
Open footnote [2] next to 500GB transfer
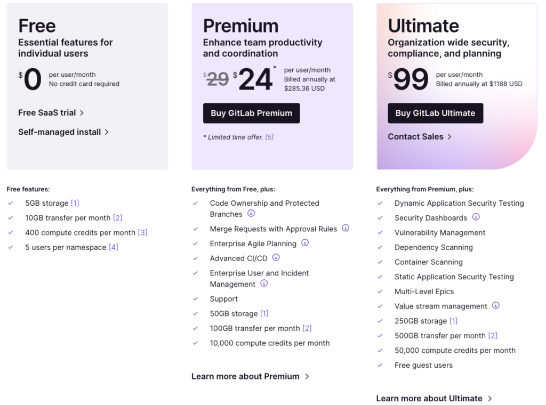pyautogui.click(x=493, y=336)
